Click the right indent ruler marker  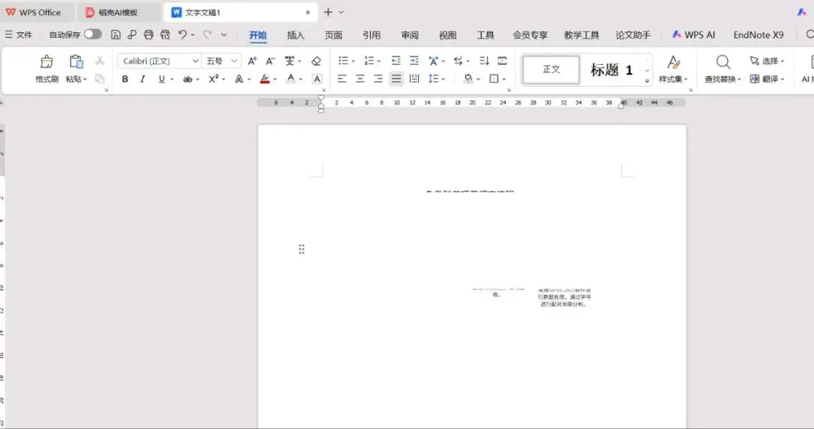621,106
